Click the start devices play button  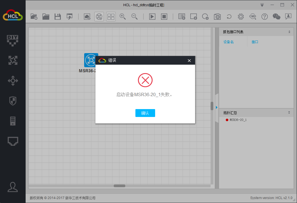(152, 17)
